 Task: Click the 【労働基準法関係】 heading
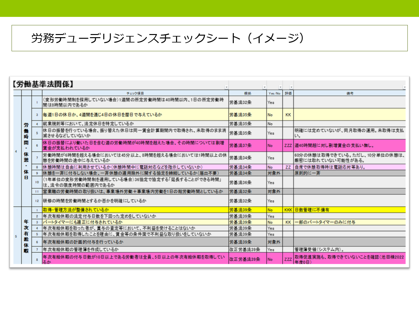(43, 84)
